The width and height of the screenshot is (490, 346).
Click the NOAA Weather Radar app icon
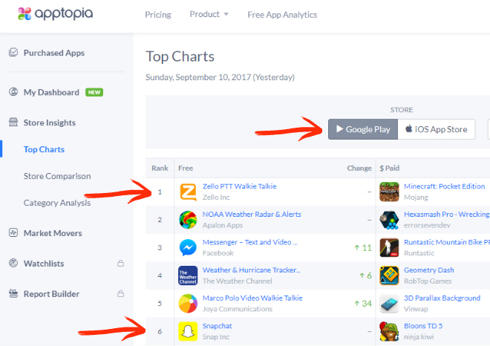(189, 219)
